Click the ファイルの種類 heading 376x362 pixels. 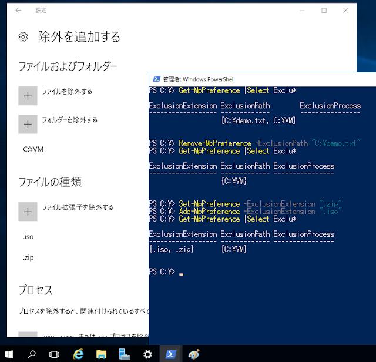pos(50,182)
